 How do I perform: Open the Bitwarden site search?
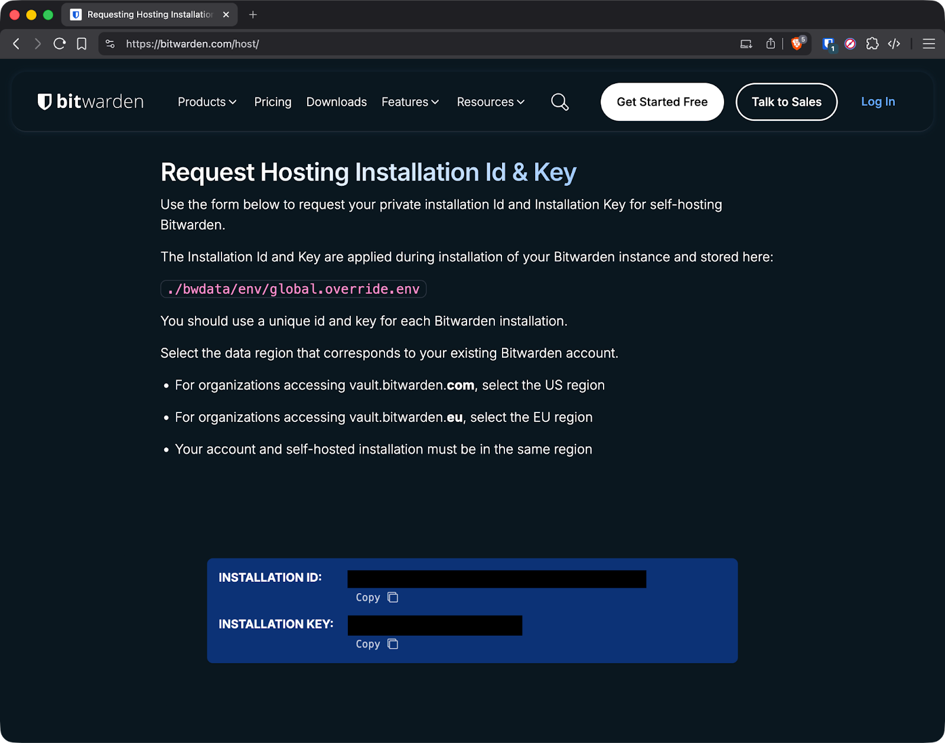(x=559, y=102)
